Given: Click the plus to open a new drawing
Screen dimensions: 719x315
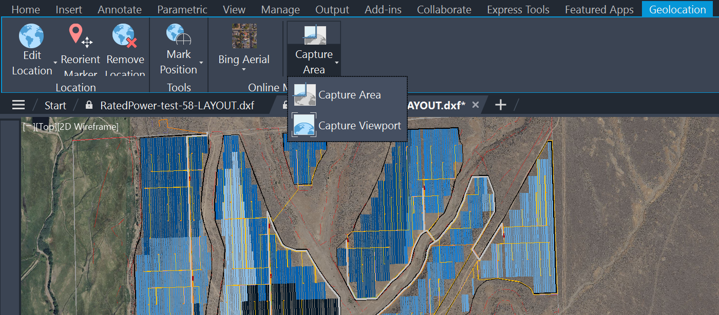Looking at the screenshot, I should (500, 104).
